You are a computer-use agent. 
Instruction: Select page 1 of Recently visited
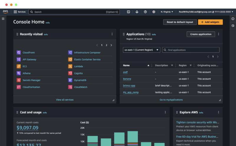pyautogui.click(x=102, y=45)
